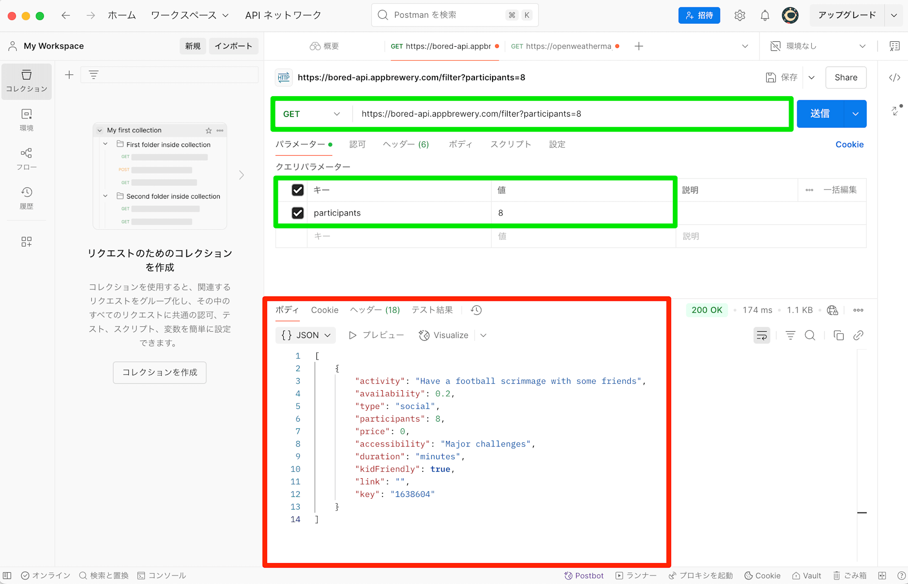908x584 pixels.
Task: Open the 環境 sidebar section
Action: coord(26,120)
